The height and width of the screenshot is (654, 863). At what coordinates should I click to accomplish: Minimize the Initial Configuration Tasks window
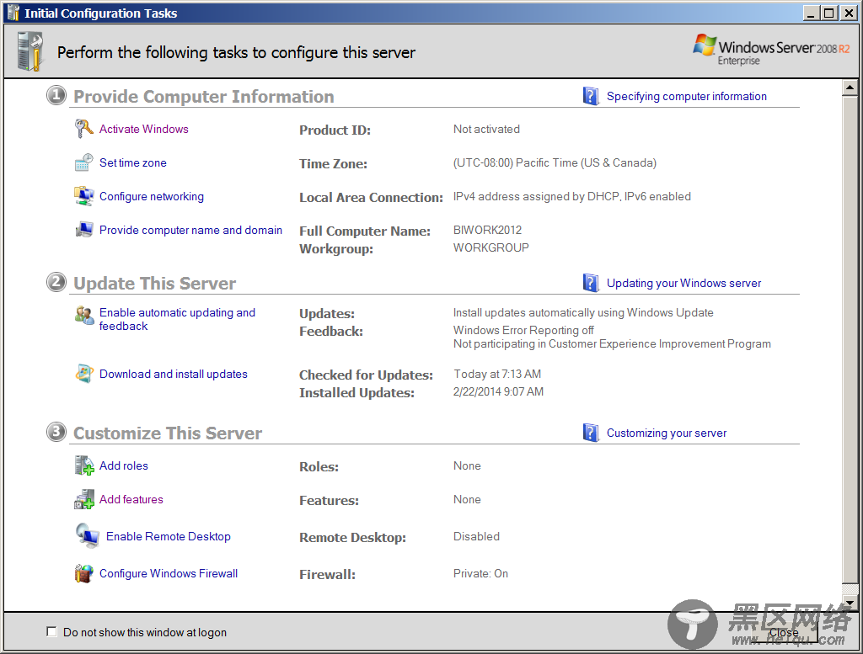(x=810, y=13)
